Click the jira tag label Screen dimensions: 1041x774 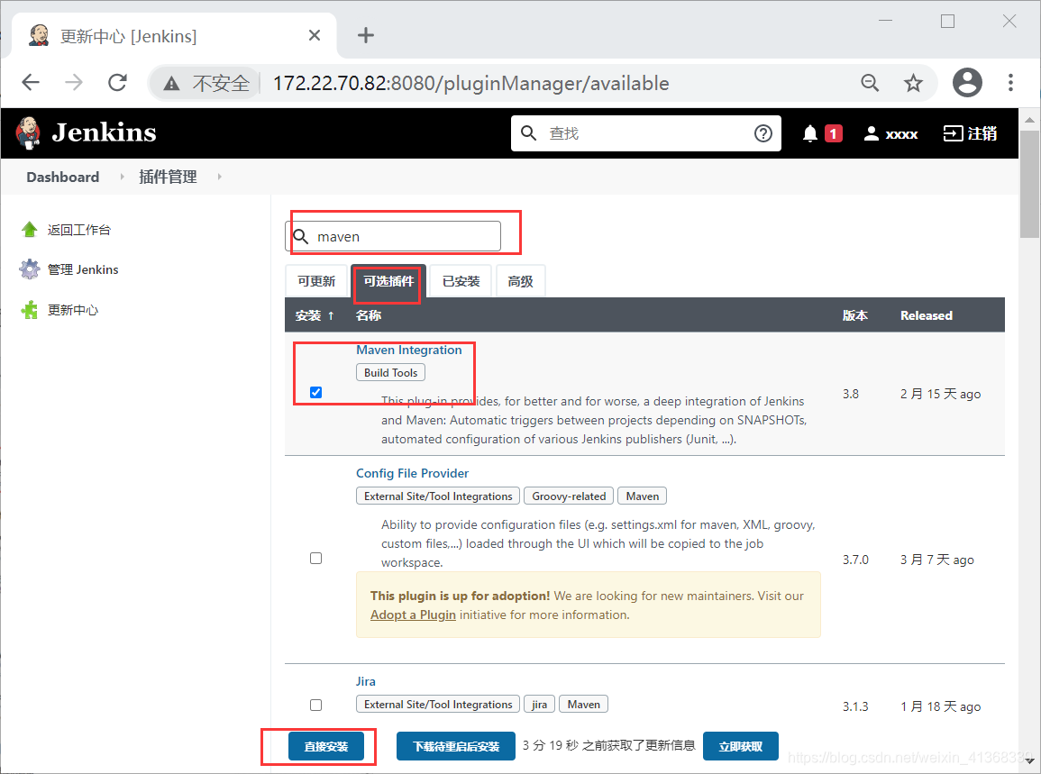[x=539, y=705]
